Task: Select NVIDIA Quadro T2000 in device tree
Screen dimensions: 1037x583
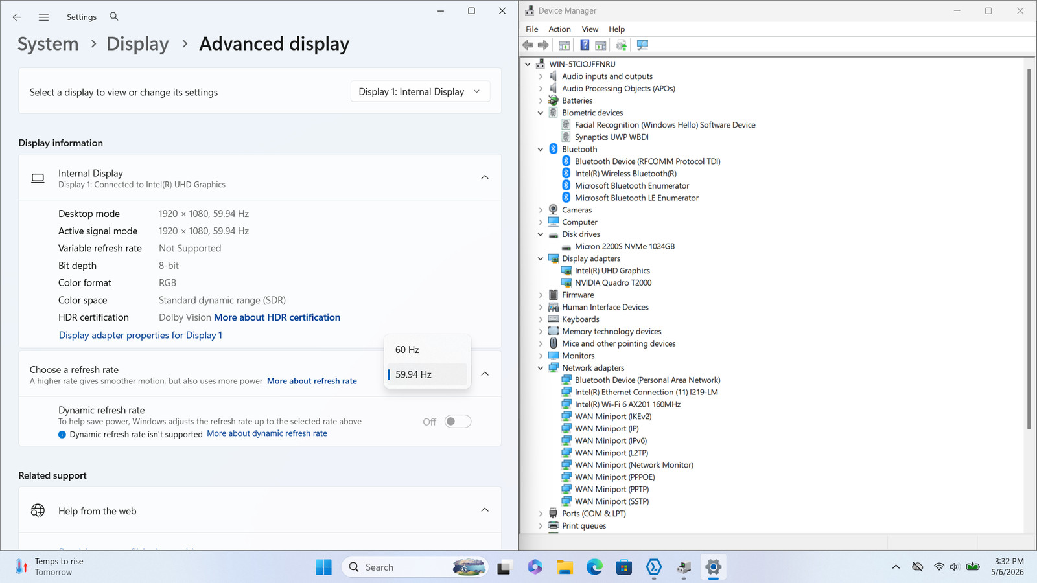Action: 613,283
